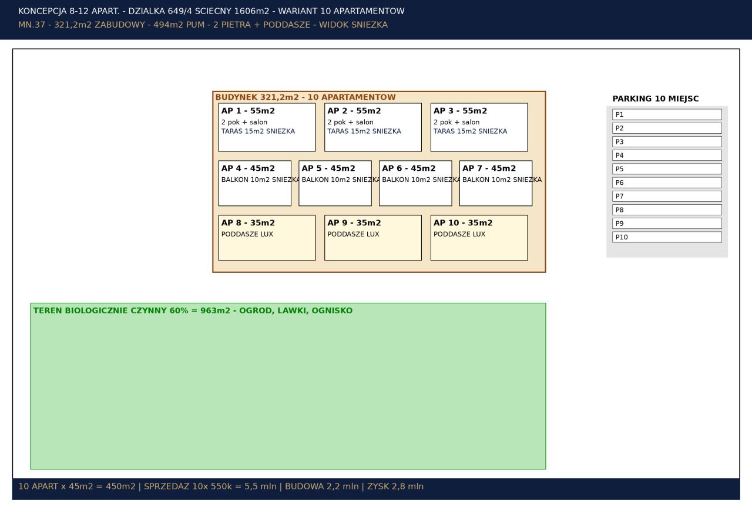The height and width of the screenshot is (531, 752).
Task: Select the AP 7 - 45m2 apartment box
Action: coord(496,183)
